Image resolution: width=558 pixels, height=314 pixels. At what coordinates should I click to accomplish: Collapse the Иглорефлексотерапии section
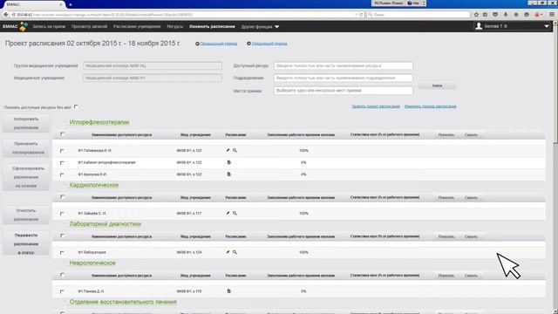pos(65,122)
